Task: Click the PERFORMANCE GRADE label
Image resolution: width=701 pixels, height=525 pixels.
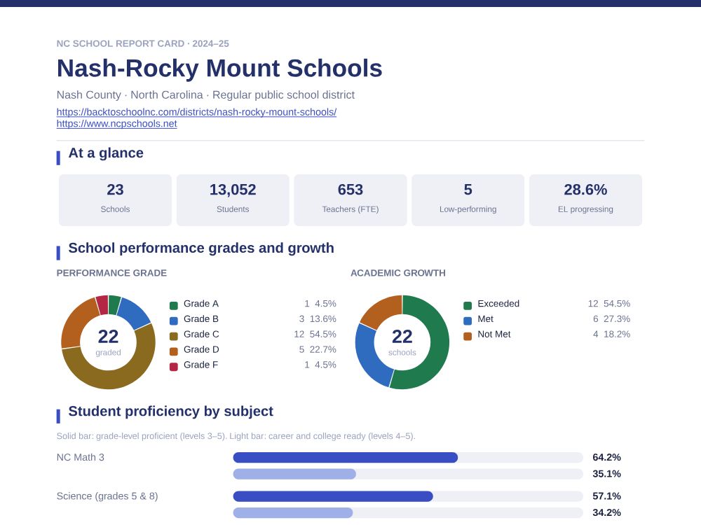Action: click(x=111, y=273)
